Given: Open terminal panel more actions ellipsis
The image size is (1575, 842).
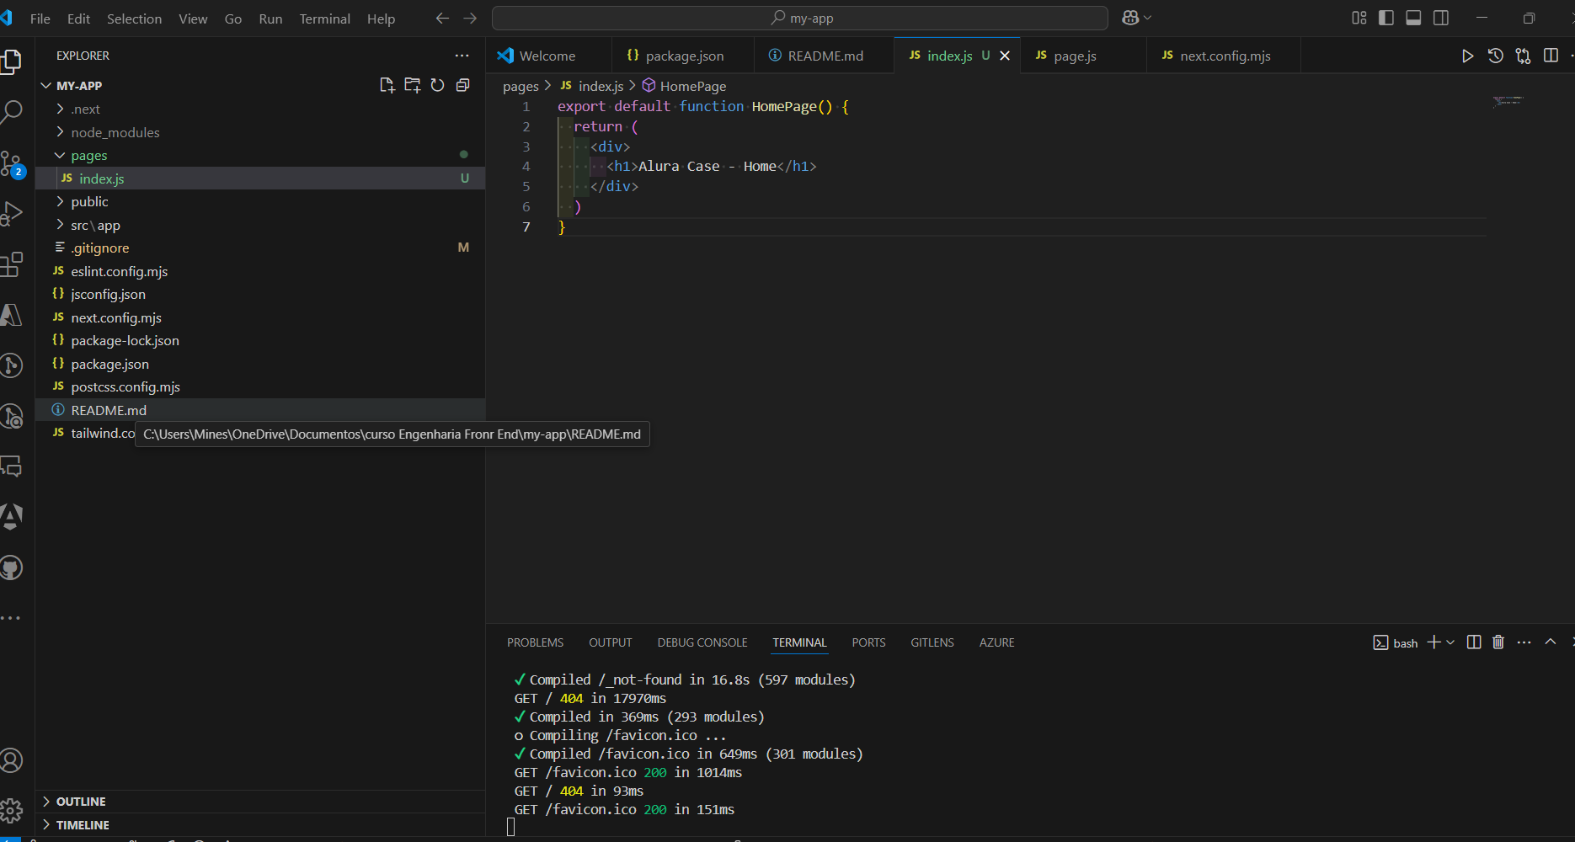Looking at the screenshot, I should pyautogui.click(x=1524, y=642).
